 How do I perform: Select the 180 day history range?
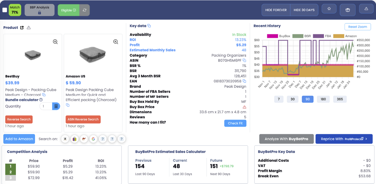click(323, 99)
